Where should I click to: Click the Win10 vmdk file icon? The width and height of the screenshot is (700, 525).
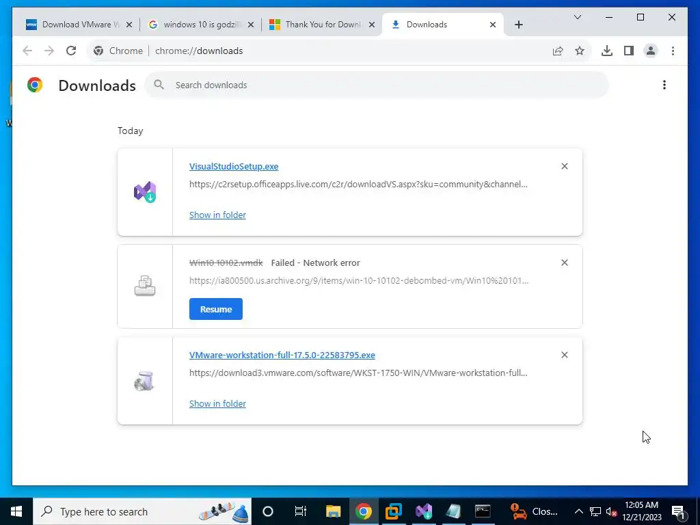(145, 286)
